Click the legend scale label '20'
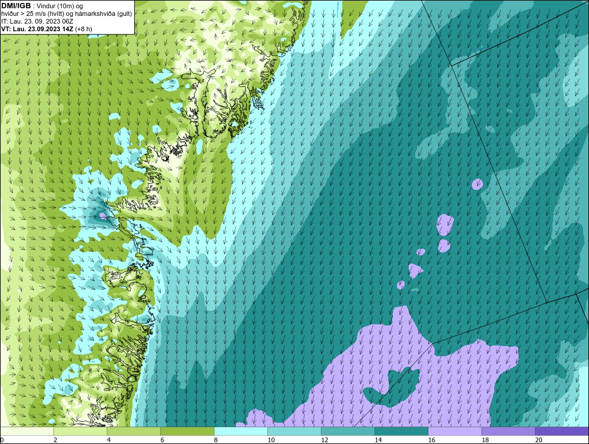Image resolution: width=589 pixels, height=444 pixels. [539, 440]
